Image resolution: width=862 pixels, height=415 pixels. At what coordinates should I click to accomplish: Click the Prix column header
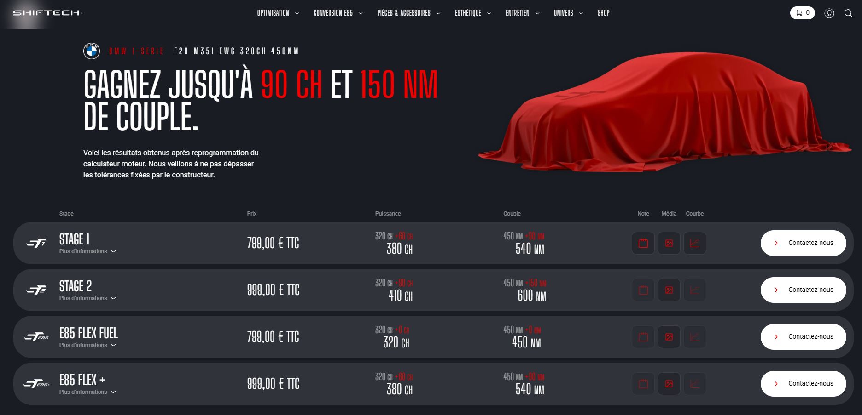[x=252, y=214]
